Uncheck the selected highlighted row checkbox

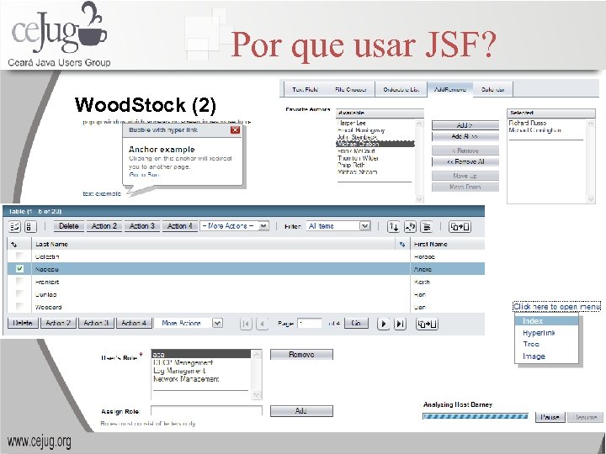(19, 269)
